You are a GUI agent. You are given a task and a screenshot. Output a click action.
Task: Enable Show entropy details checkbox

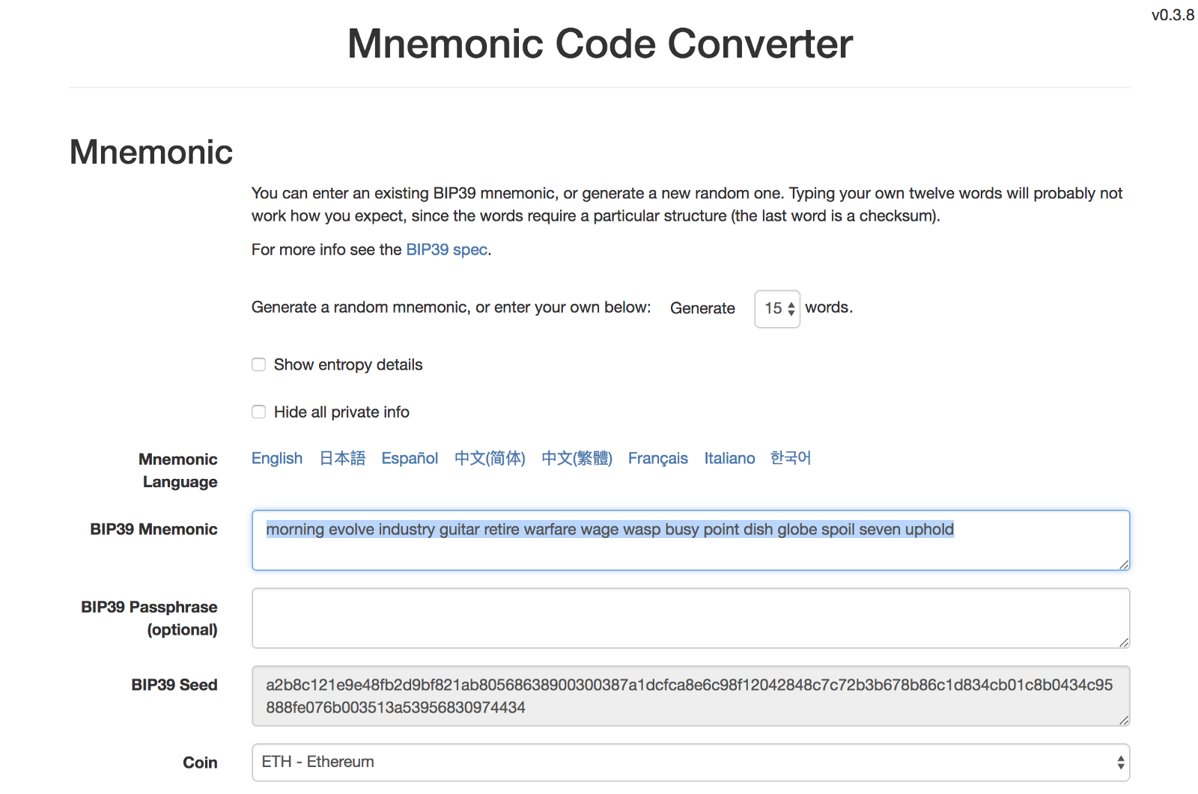click(259, 364)
